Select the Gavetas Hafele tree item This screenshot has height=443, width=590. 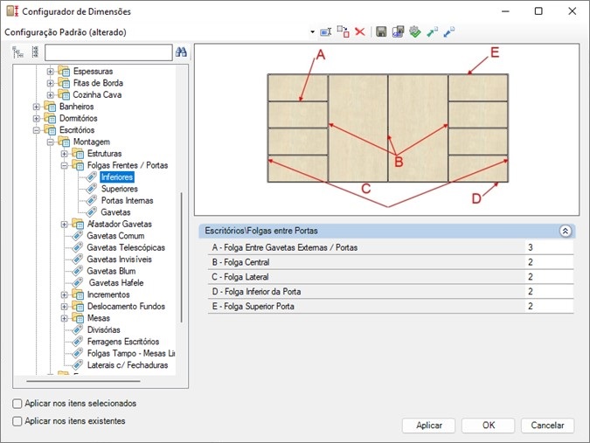point(116,283)
